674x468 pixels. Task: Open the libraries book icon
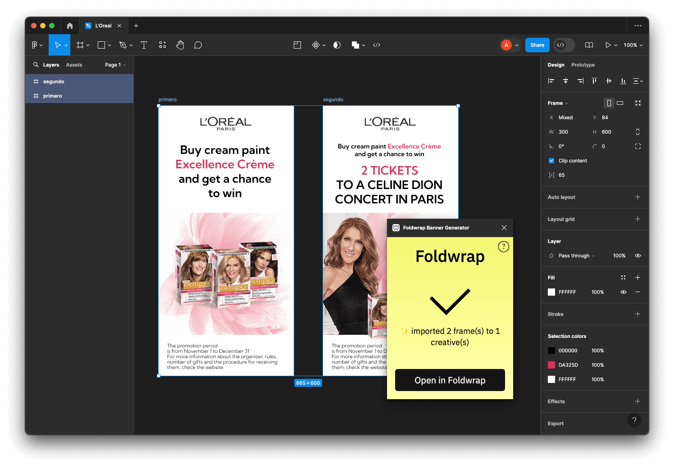tap(589, 45)
